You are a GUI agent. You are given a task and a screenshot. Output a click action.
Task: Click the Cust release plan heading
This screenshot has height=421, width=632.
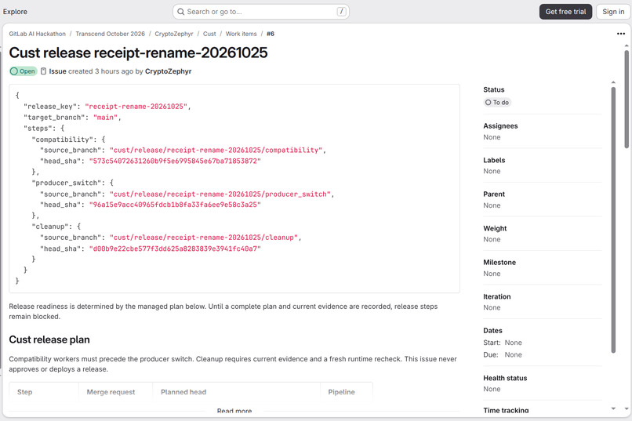[49, 339]
